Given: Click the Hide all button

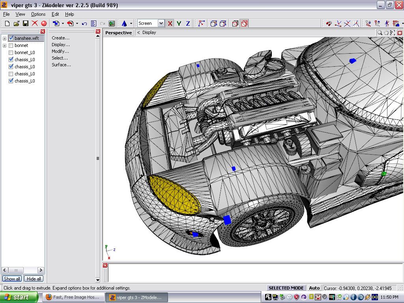Looking at the screenshot, I should coord(34,279).
